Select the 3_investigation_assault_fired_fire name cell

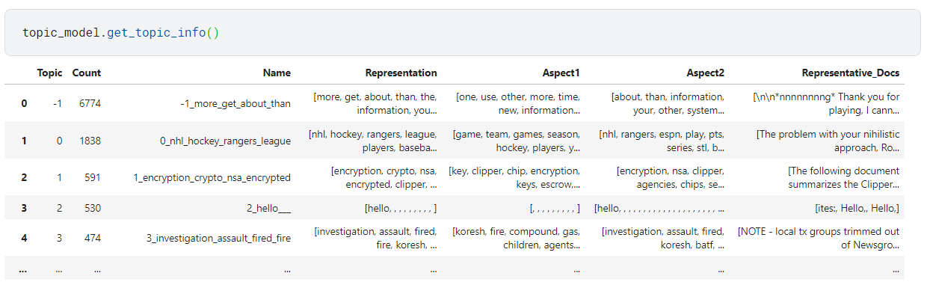click(218, 239)
